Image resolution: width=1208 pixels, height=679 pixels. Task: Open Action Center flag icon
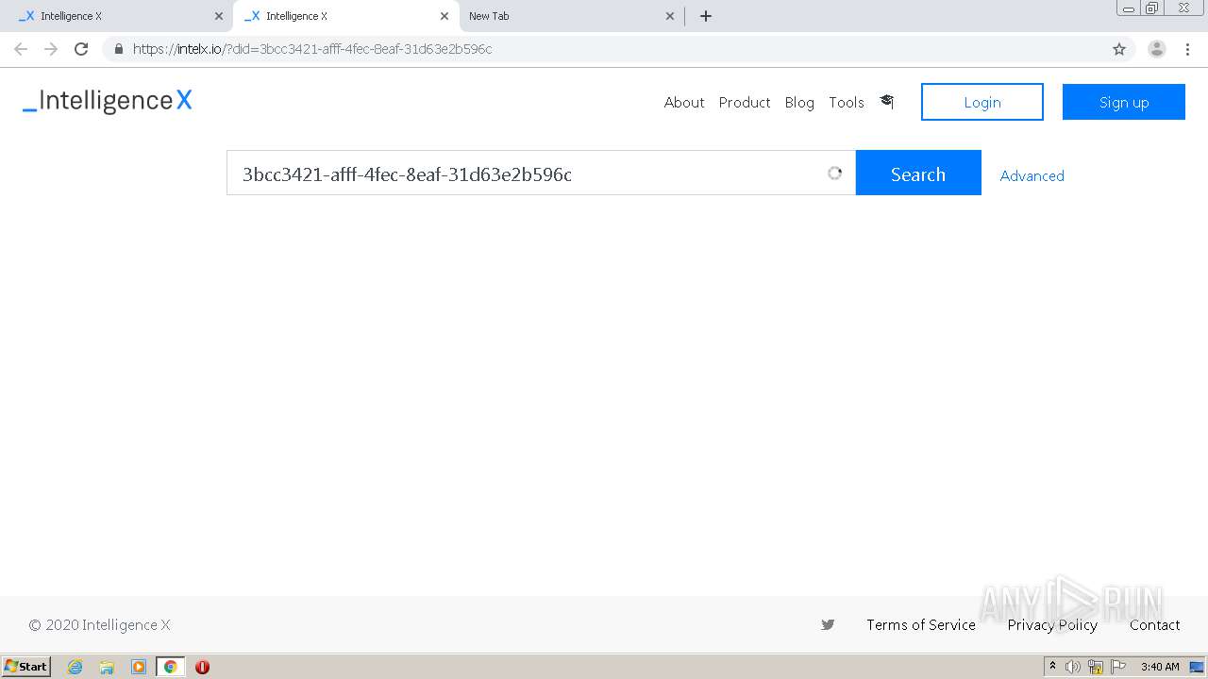coord(1118,667)
